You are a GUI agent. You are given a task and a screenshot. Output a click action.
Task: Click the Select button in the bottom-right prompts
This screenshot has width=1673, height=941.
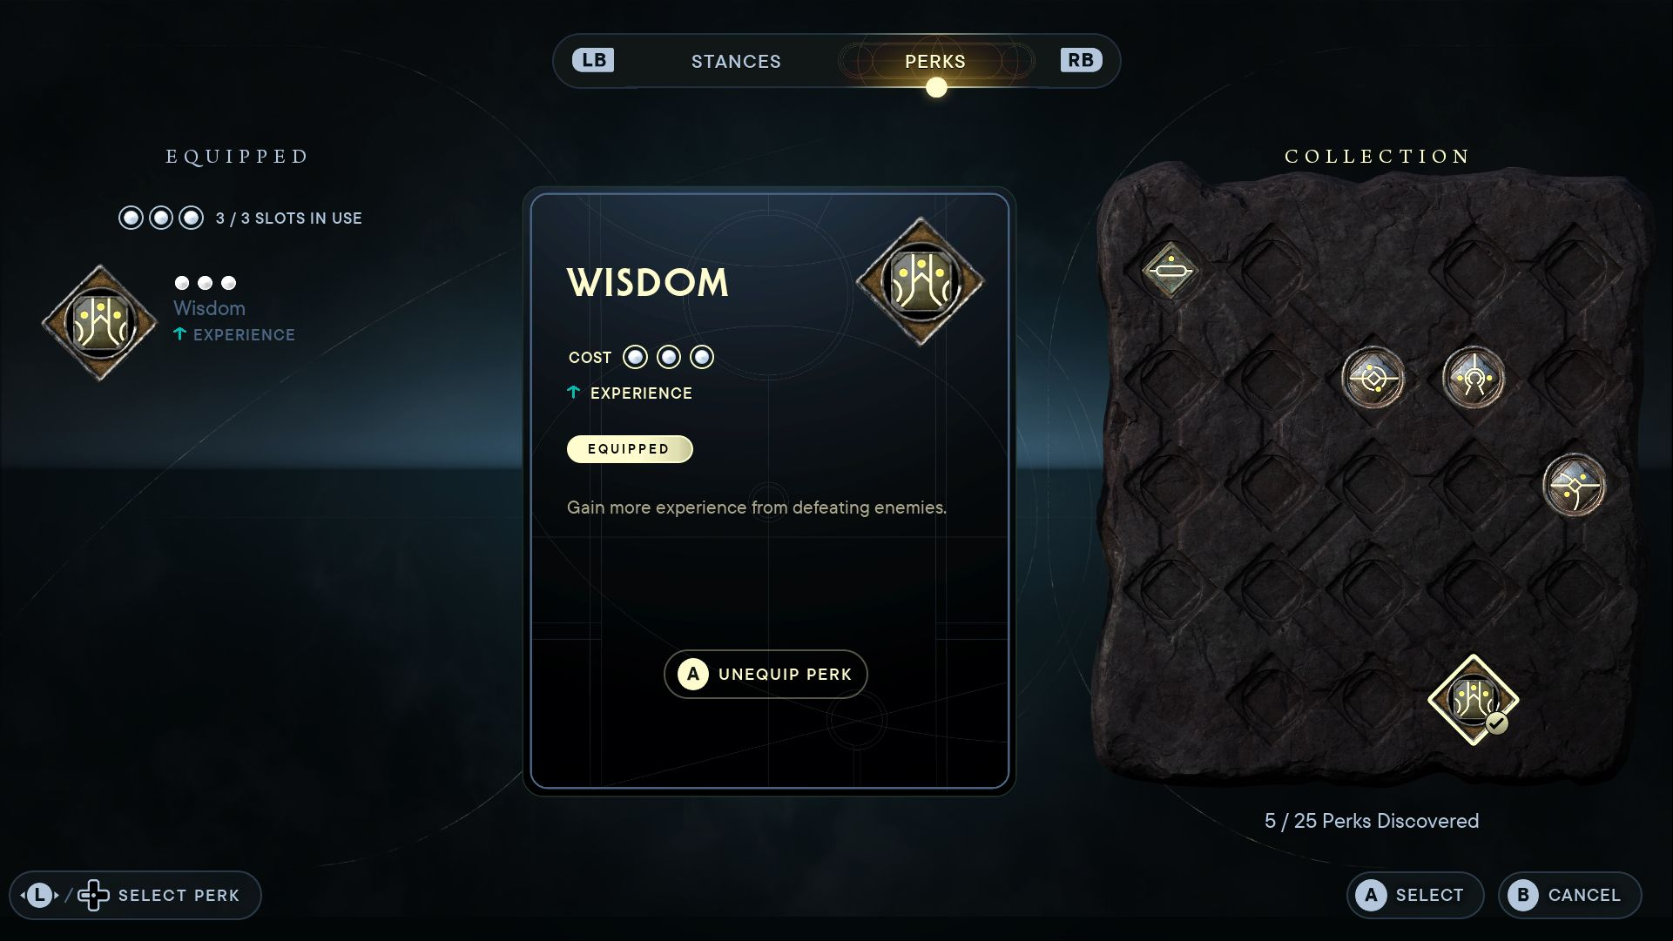[1415, 895]
